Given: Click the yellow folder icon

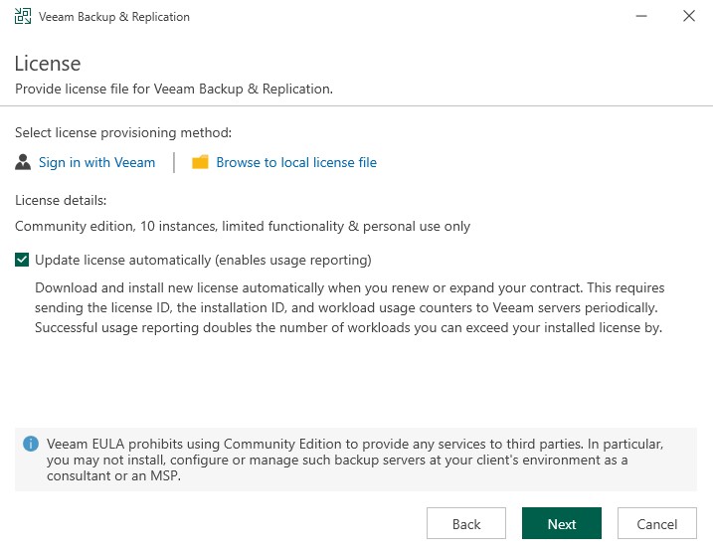Looking at the screenshot, I should (200, 162).
